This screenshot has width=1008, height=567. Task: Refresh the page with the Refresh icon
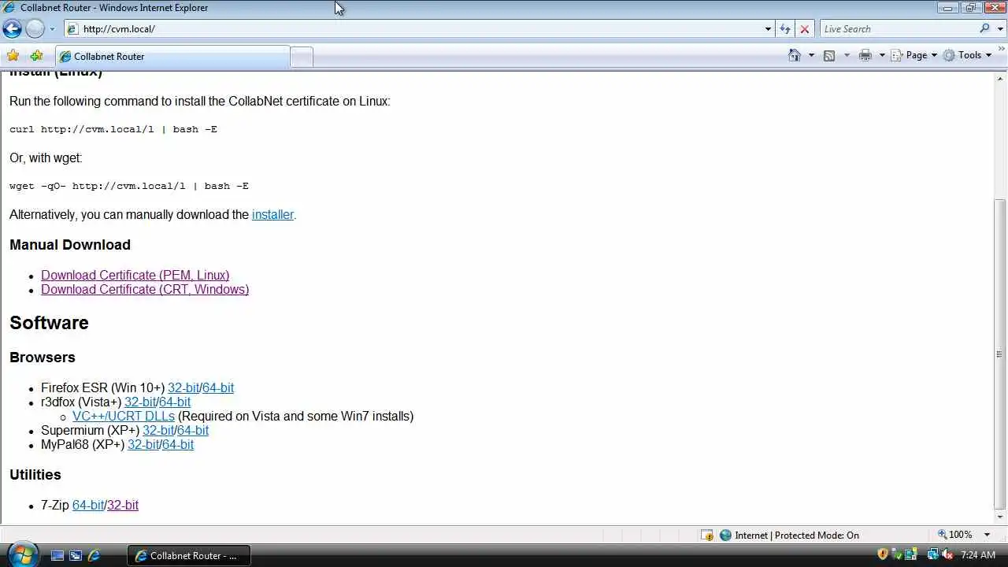(x=785, y=29)
